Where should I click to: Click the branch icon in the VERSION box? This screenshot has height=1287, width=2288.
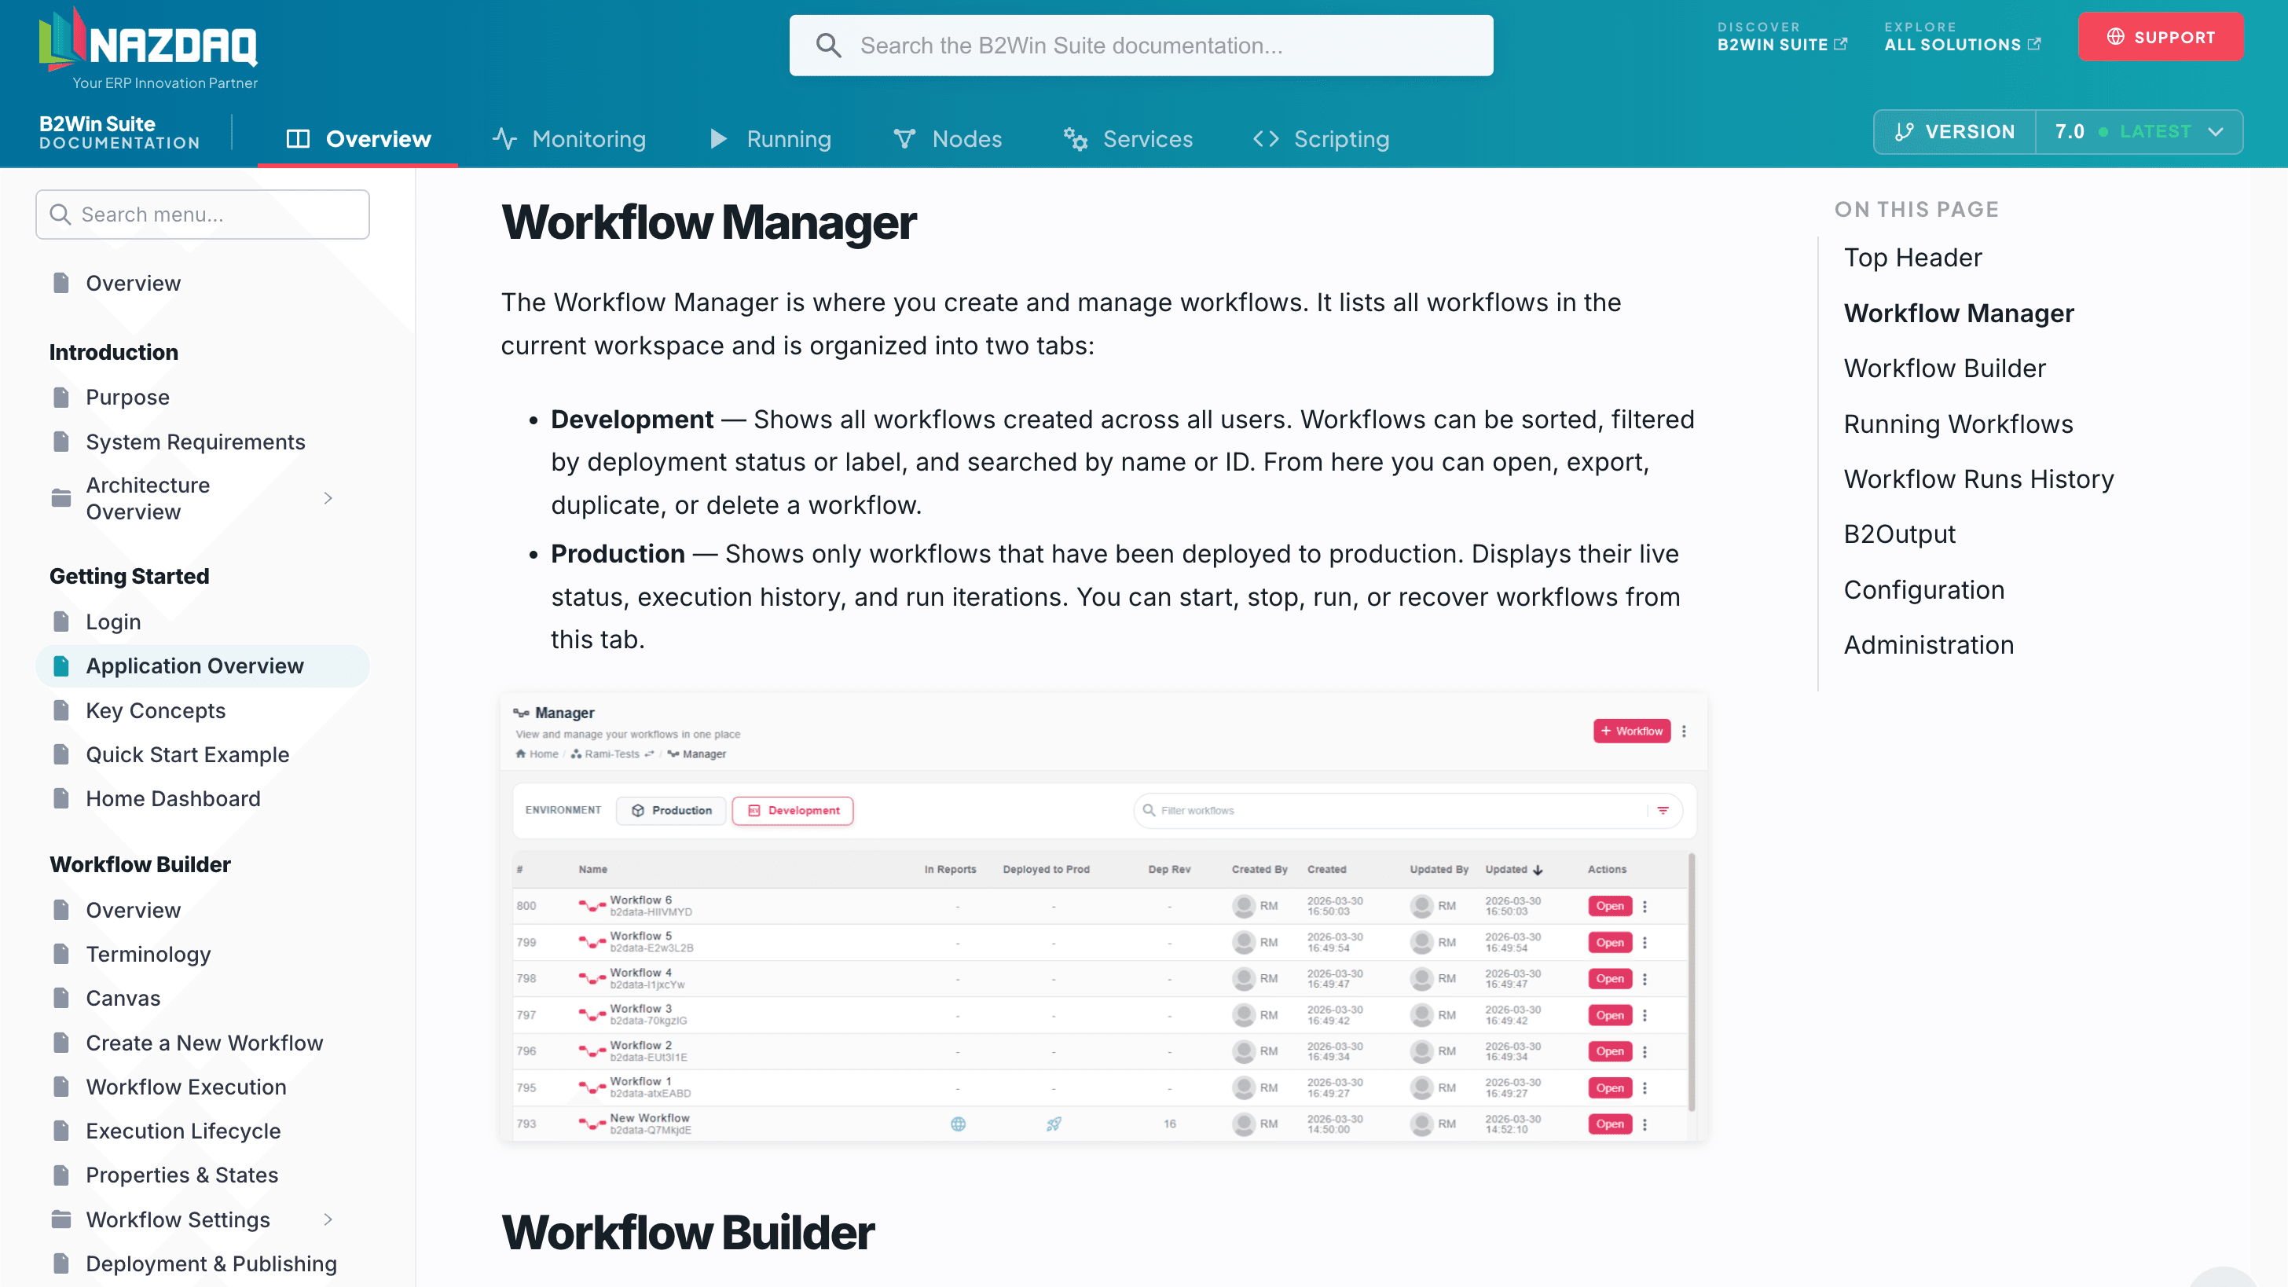coord(1905,131)
